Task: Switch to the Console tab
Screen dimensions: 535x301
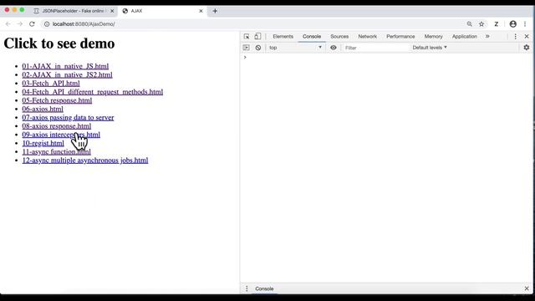Action: pos(312,36)
